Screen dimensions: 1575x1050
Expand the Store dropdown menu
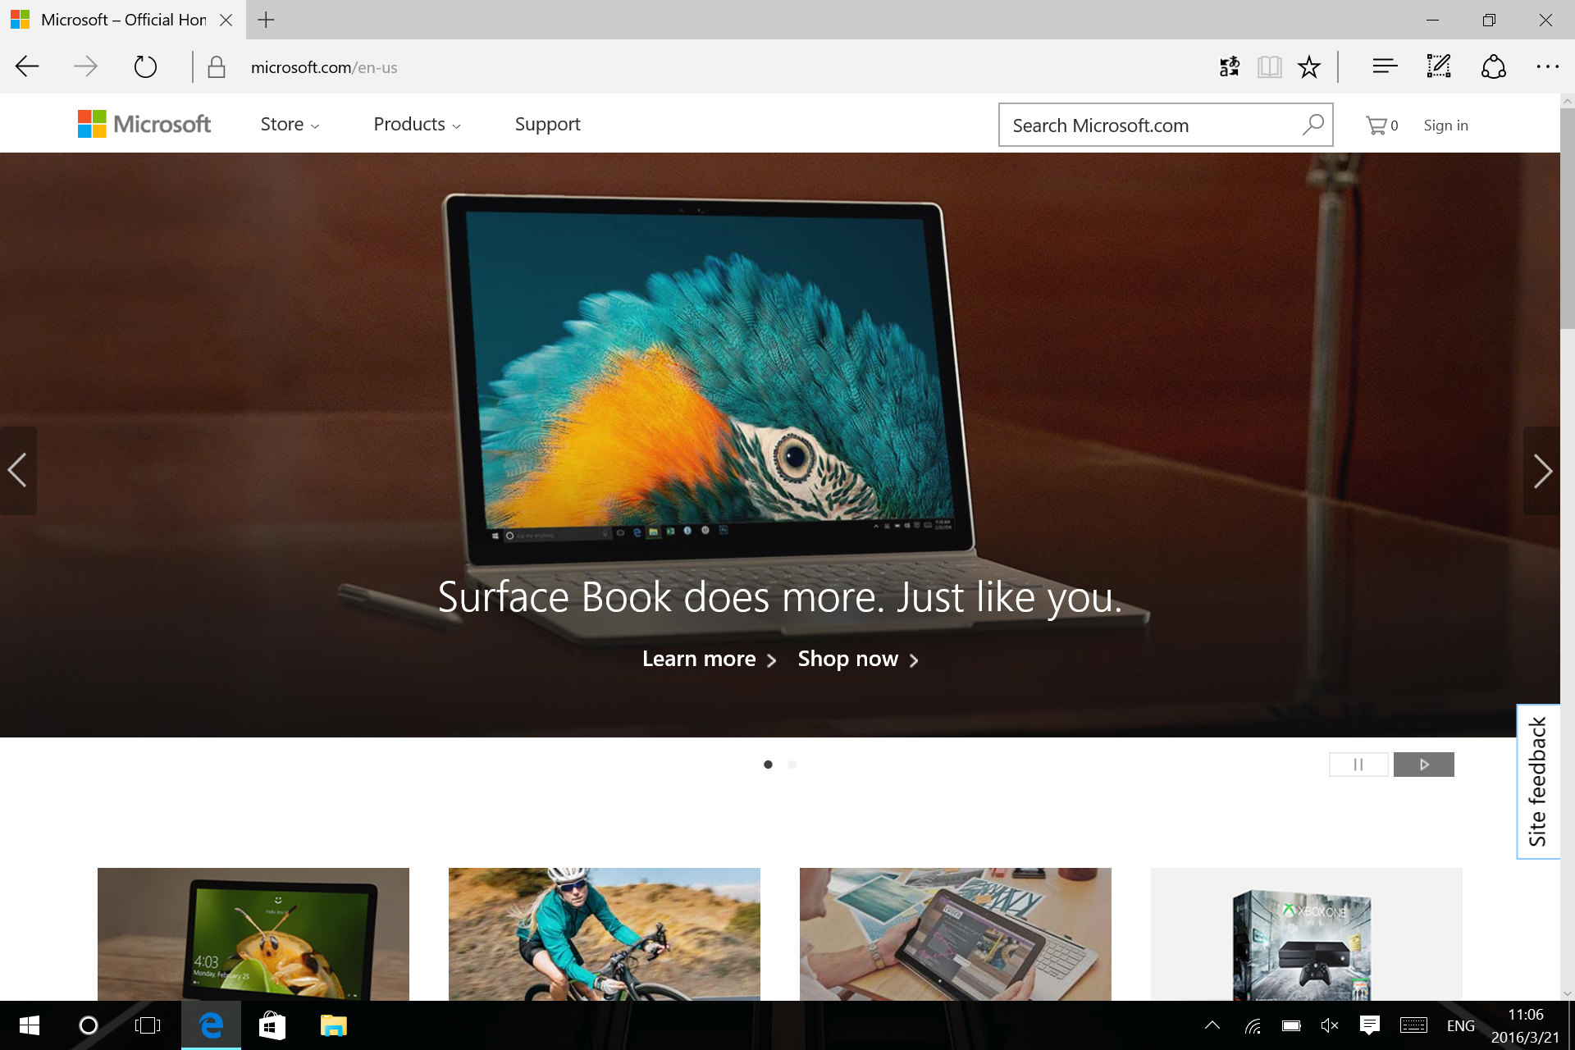pos(290,125)
